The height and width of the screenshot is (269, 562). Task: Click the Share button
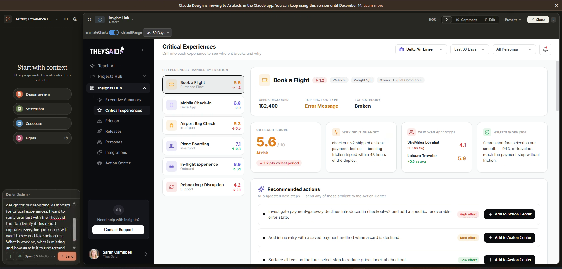(538, 20)
